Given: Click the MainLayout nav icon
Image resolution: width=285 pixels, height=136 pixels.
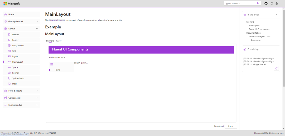Looking at the screenshot, I should (x=9, y=62).
